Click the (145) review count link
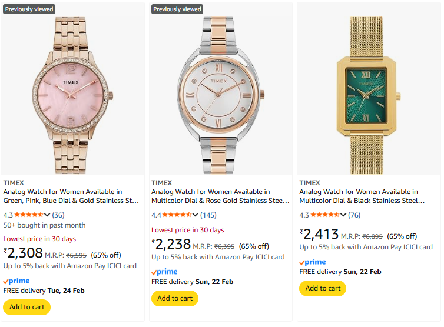The image size is (444, 327). click(x=208, y=215)
